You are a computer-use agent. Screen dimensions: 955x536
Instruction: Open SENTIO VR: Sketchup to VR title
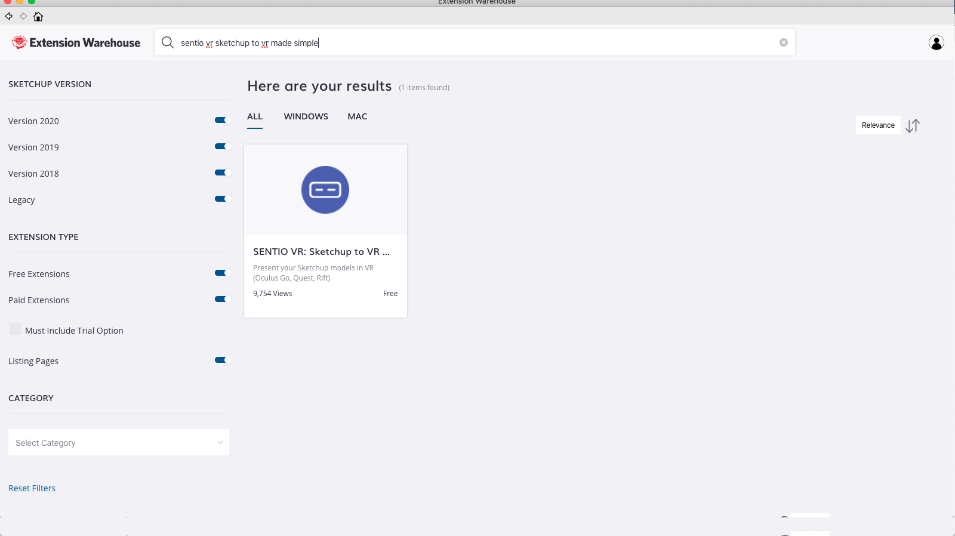click(x=321, y=252)
